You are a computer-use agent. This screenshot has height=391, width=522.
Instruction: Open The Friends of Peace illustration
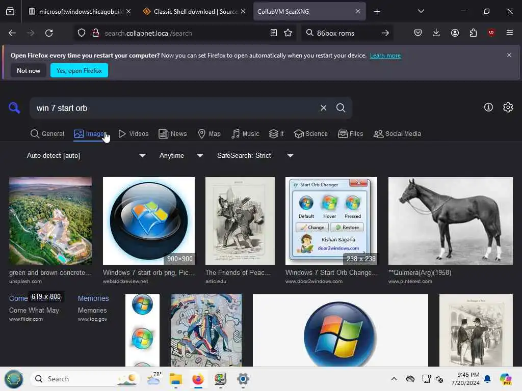240,221
